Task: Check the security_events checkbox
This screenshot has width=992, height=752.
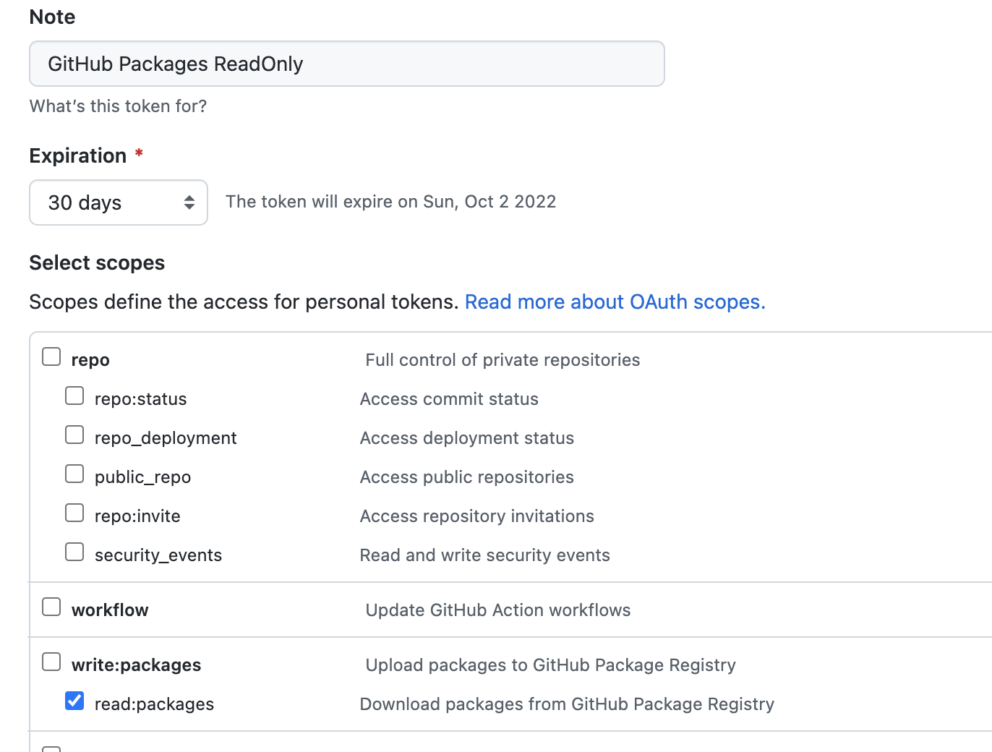Action: point(74,552)
